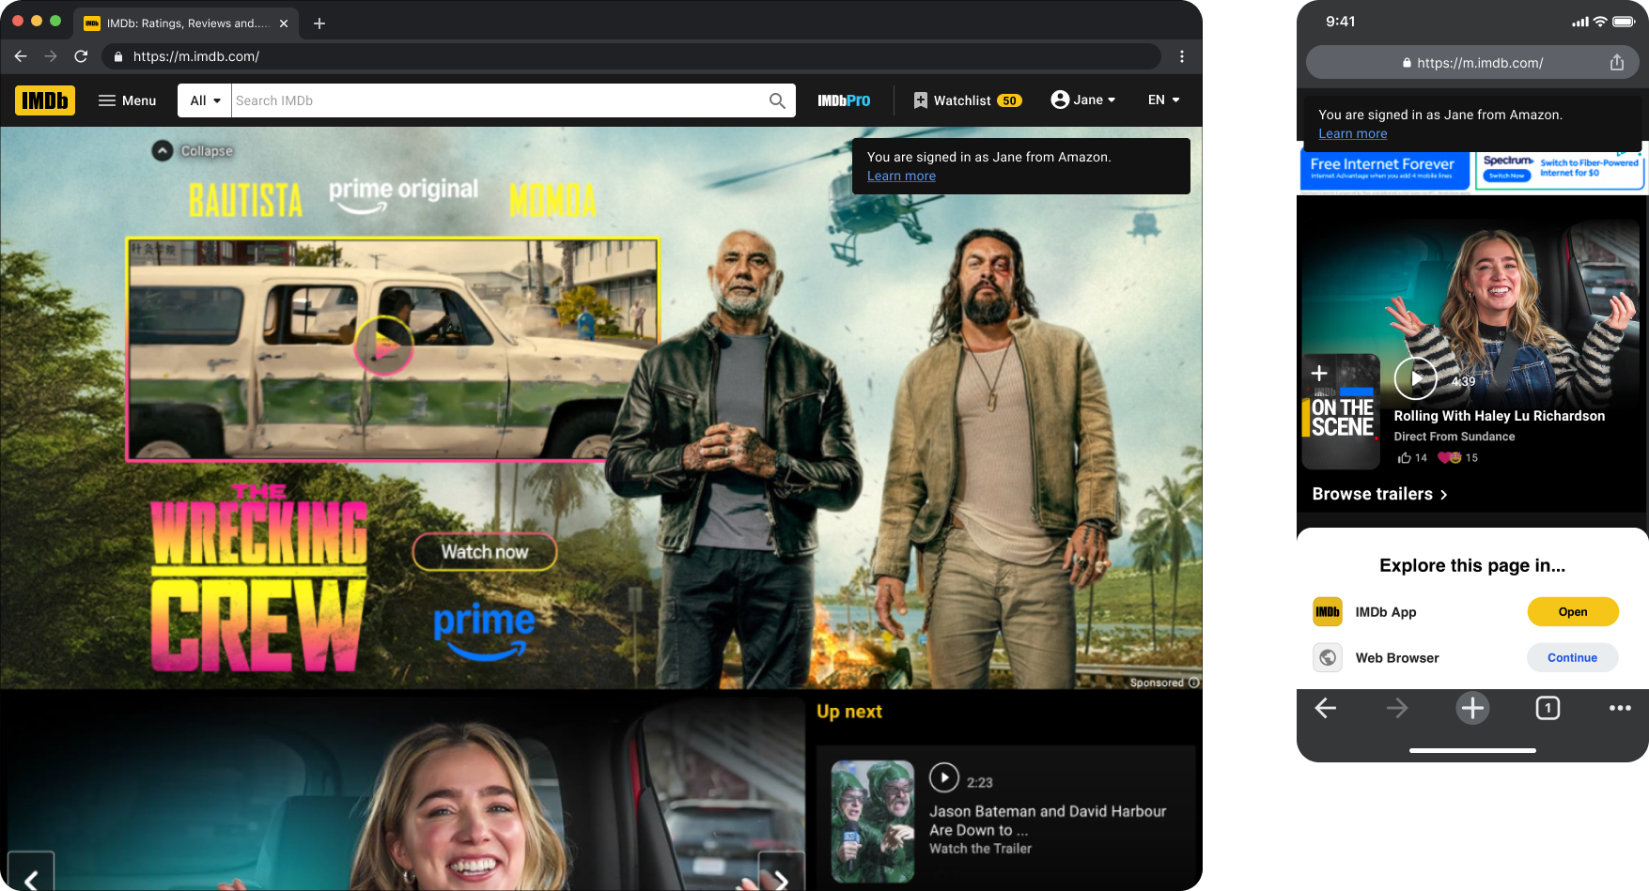The image size is (1649, 891).
Task: Click the "Direct From Sundance" subtitle
Action: 1455,437
